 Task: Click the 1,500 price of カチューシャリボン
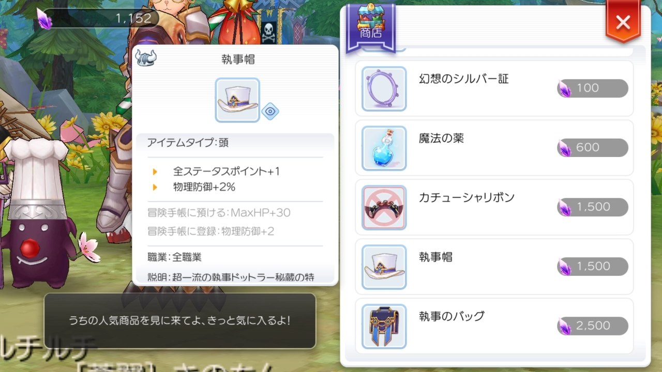click(593, 207)
